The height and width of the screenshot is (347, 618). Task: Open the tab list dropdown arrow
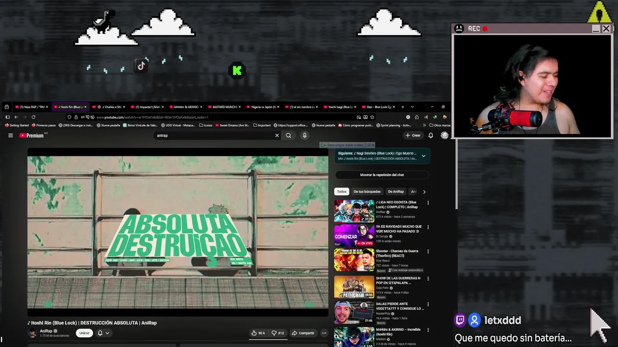click(412, 107)
